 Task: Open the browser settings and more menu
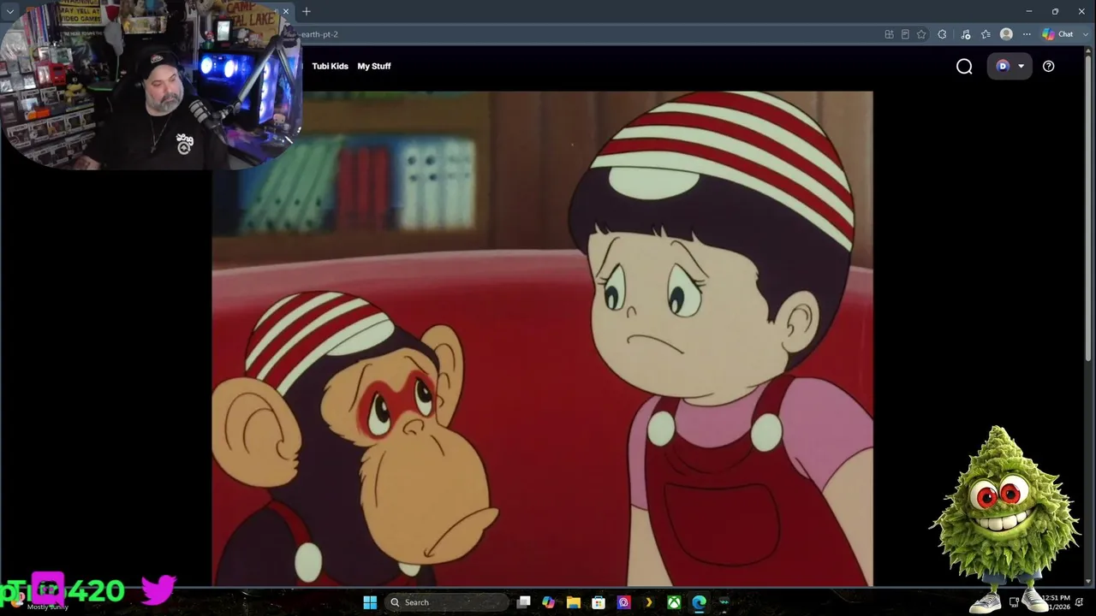click(x=1027, y=34)
